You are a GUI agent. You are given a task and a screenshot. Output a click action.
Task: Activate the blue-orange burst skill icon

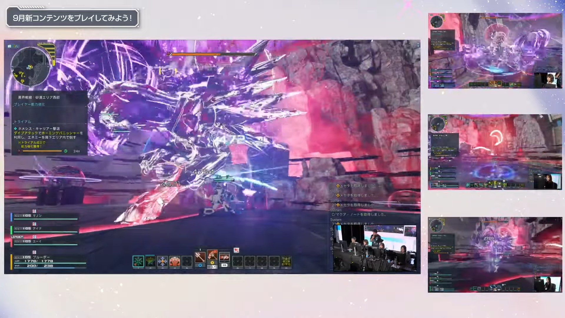[x=162, y=261]
